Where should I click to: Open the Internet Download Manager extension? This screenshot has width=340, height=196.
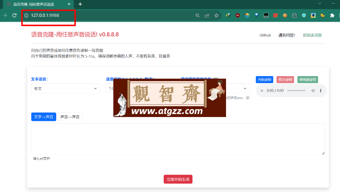[228, 15]
